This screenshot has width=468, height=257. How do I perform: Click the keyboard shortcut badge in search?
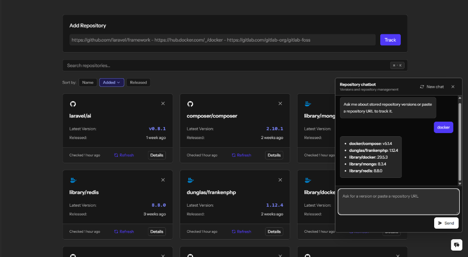397,65
